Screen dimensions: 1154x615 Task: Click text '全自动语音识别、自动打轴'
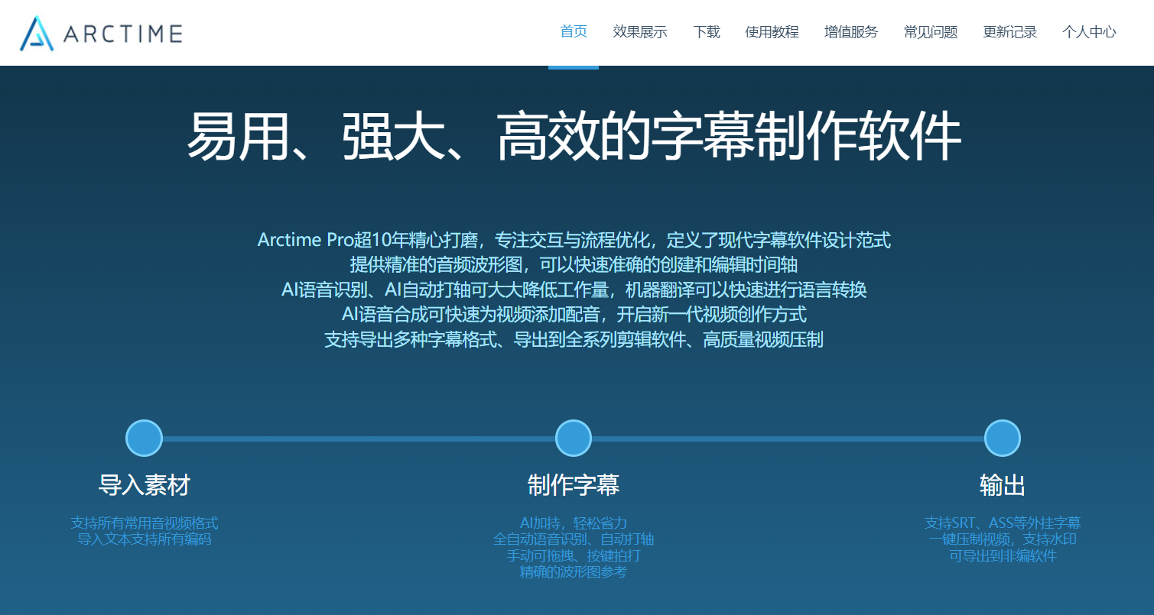(574, 539)
